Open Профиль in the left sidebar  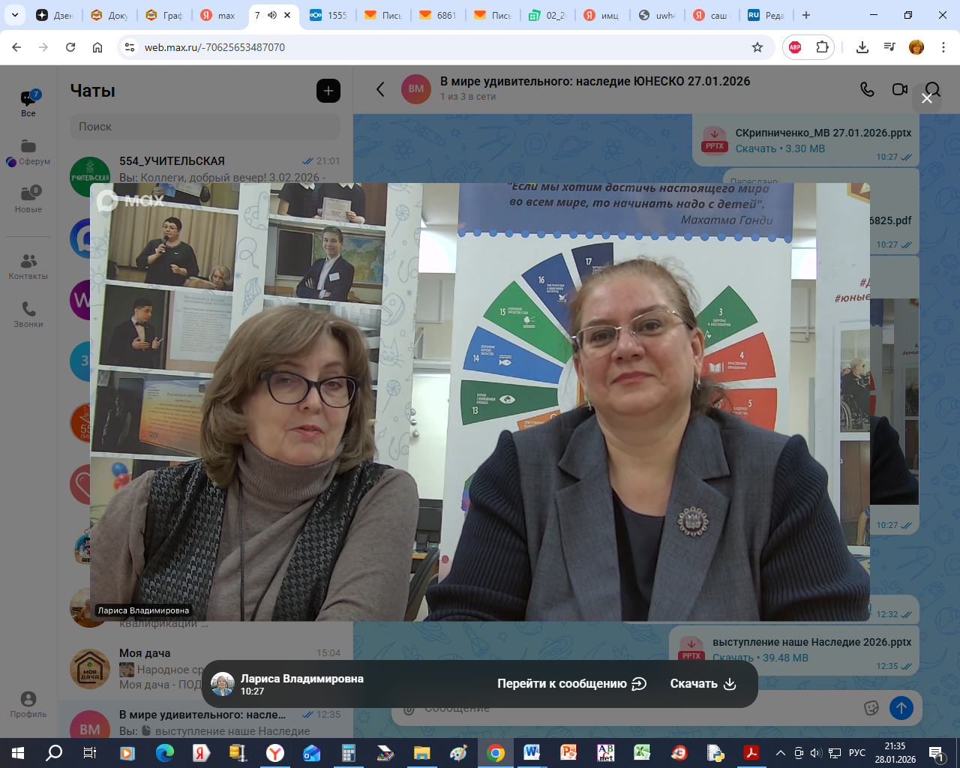tap(28, 704)
